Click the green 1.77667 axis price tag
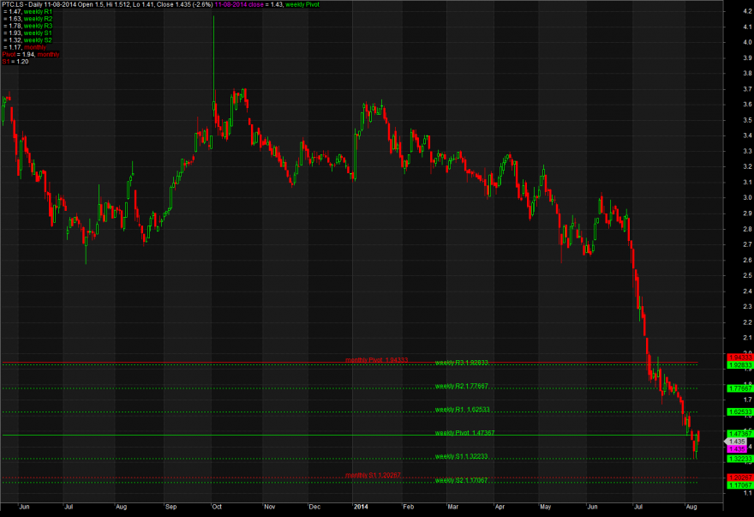 pyautogui.click(x=740, y=388)
